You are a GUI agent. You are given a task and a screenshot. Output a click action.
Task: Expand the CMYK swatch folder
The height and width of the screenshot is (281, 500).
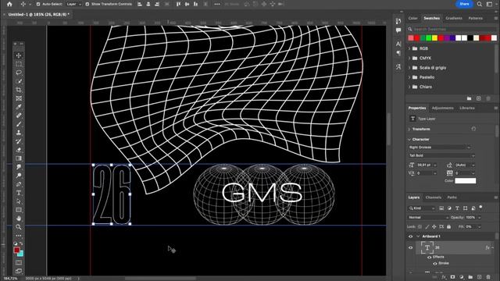point(409,58)
